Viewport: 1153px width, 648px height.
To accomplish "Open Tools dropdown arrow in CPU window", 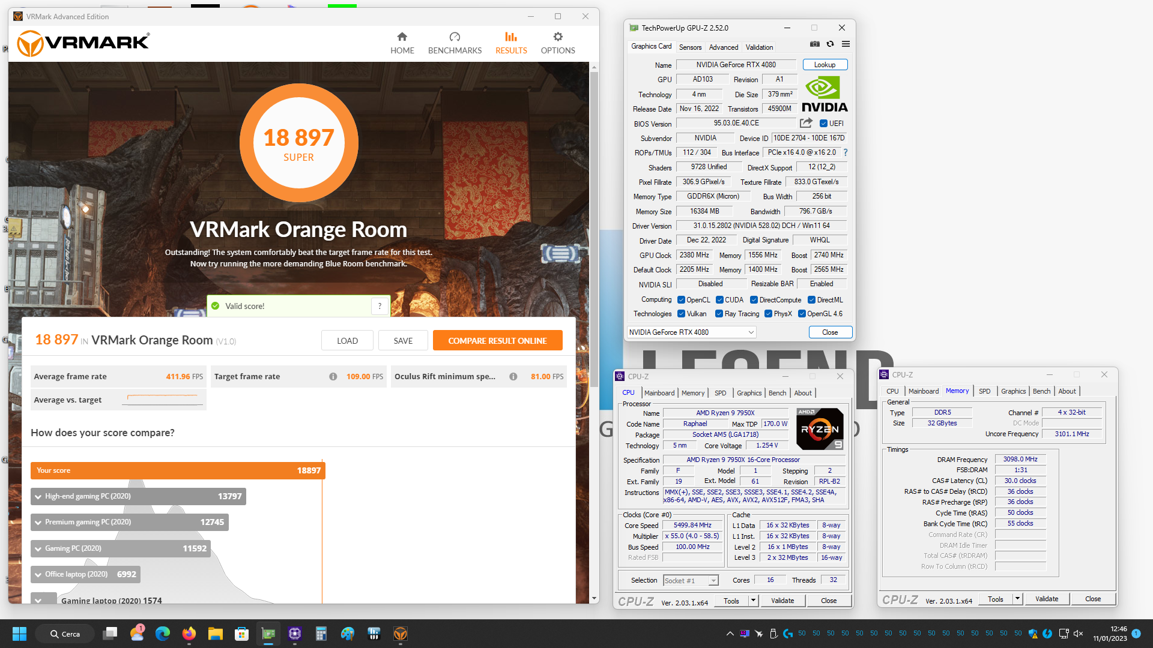I will tap(753, 601).
